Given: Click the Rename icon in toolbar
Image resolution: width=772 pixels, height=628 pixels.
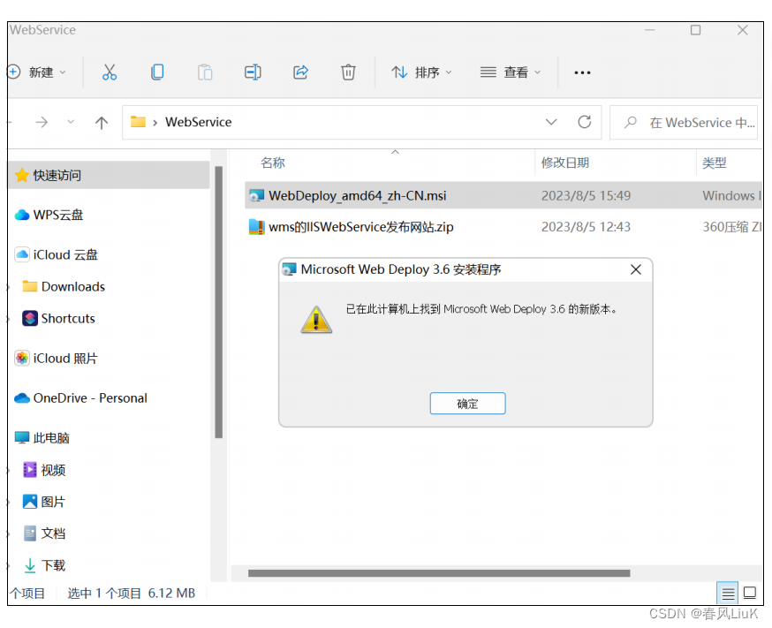Looking at the screenshot, I should [253, 72].
